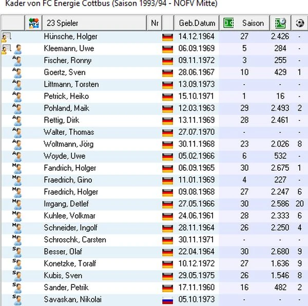The height and width of the screenshot is (306, 308).
Task: Click the midfielder icon beside Irrgang, Detlef
Action: 17,205
